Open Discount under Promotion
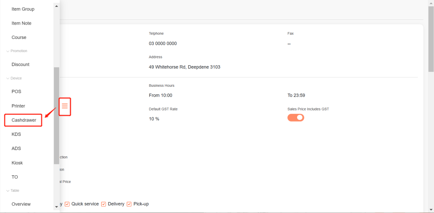The image size is (434, 213). click(20, 64)
